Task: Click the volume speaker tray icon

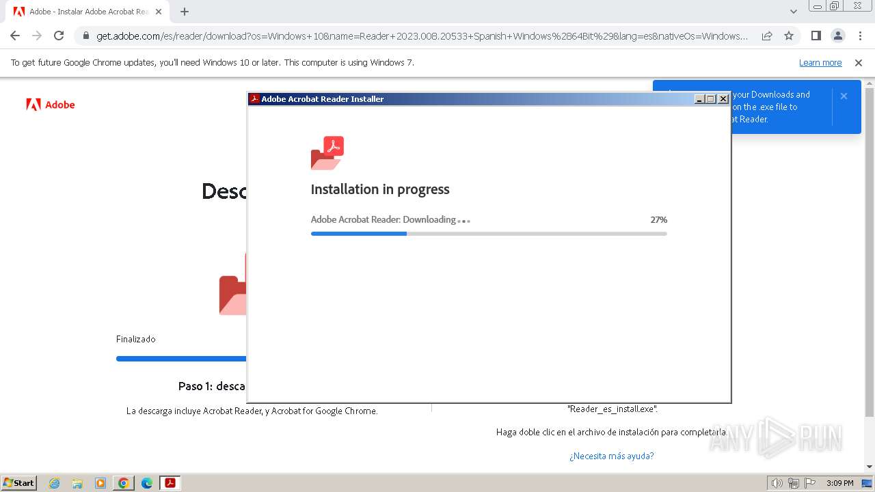Action: (777, 483)
